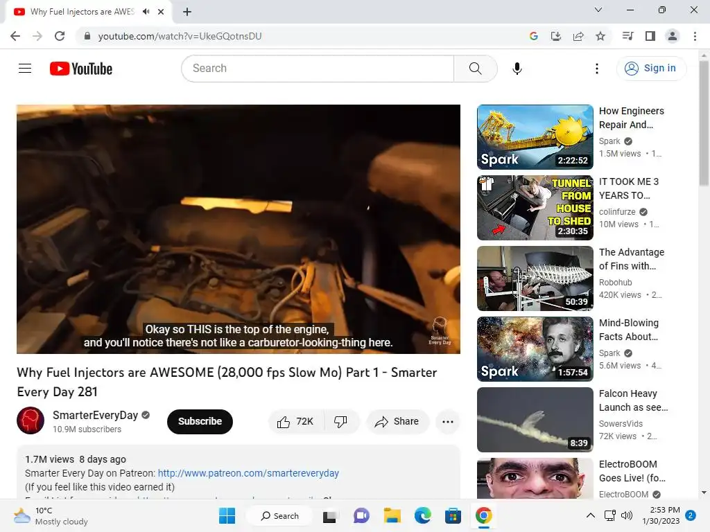Open Google search side icon in address bar

click(x=534, y=36)
